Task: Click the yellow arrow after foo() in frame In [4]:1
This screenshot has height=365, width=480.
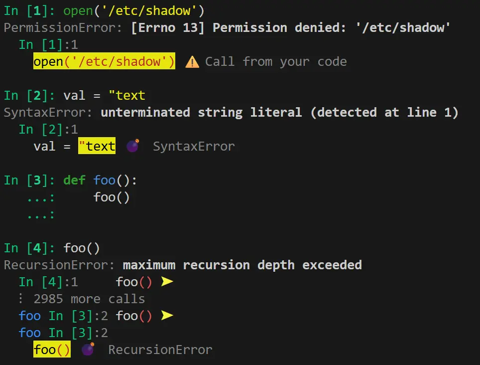Action: (167, 281)
